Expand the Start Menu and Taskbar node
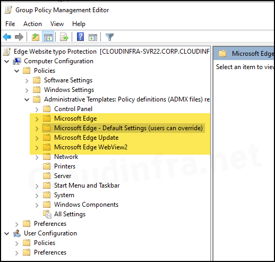This screenshot has width=275, height=262. [37, 186]
